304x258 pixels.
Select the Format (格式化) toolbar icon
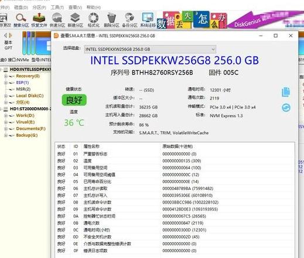(x=94, y=20)
